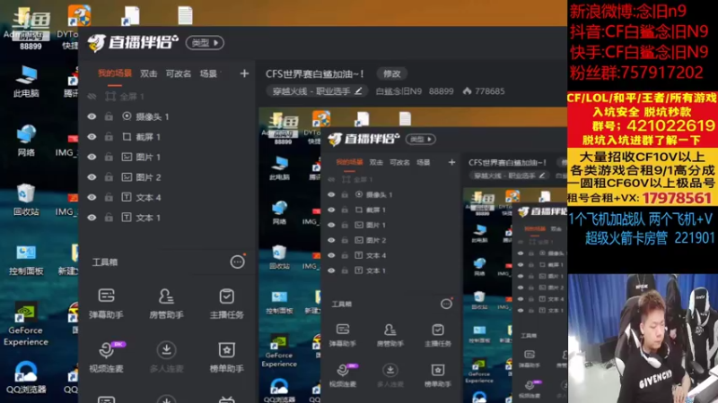Select the 全屏 1 source row
Viewport: 718px width, 403px height.
pos(167,97)
